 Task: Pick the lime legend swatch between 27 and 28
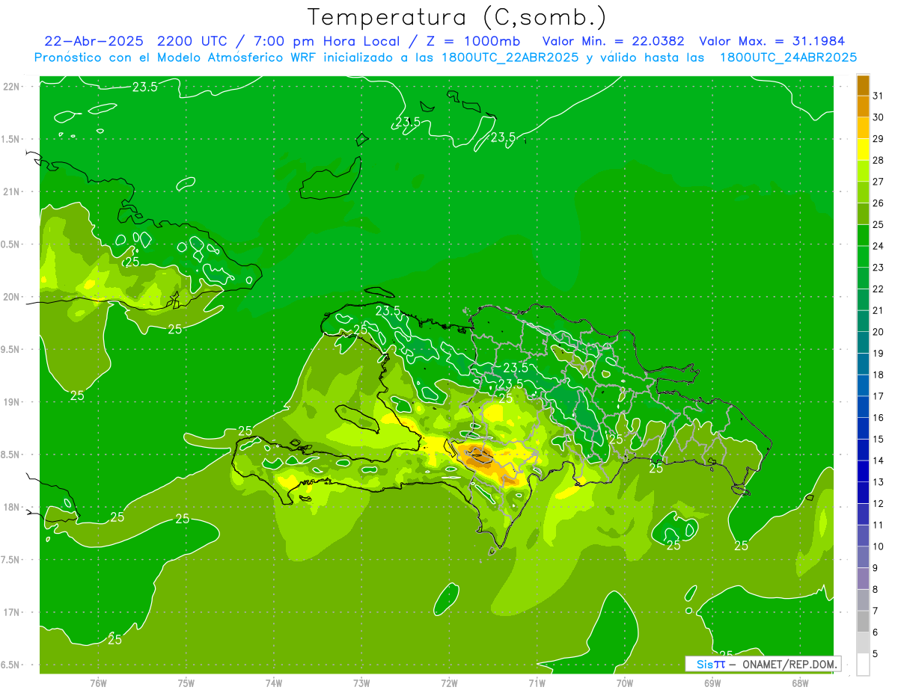(x=863, y=171)
